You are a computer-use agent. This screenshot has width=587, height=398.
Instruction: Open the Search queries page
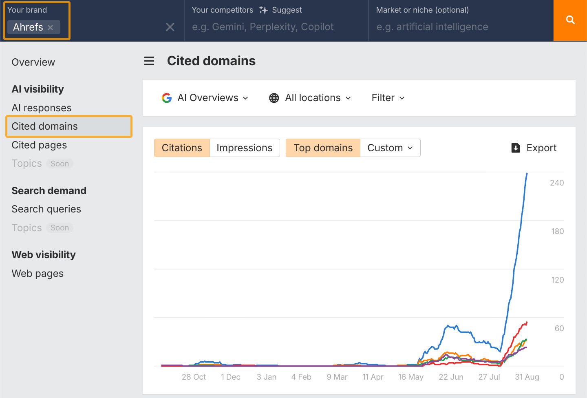coord(46,209)
